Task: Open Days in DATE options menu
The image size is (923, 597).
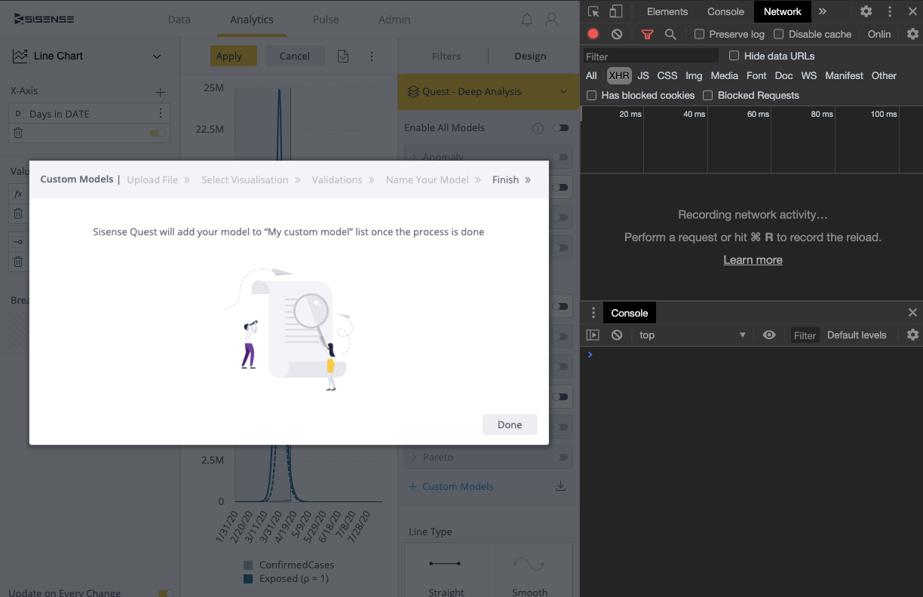Action: [160, 114]
